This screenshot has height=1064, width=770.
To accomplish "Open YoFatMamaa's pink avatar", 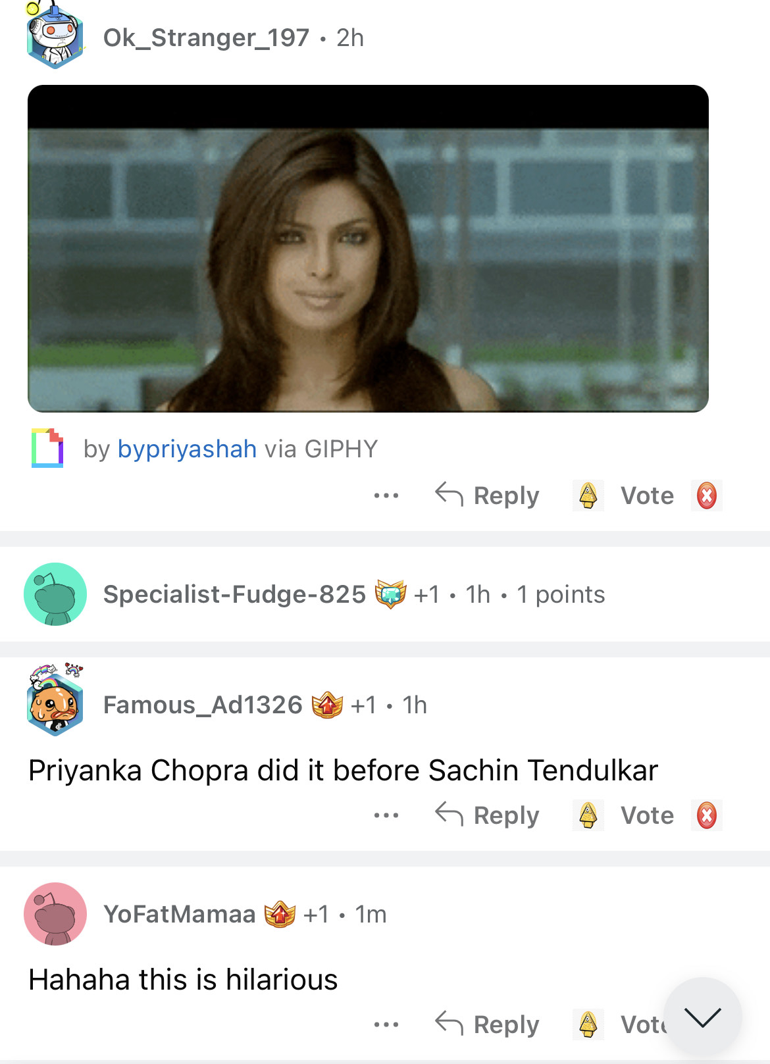I will (55, 914).
